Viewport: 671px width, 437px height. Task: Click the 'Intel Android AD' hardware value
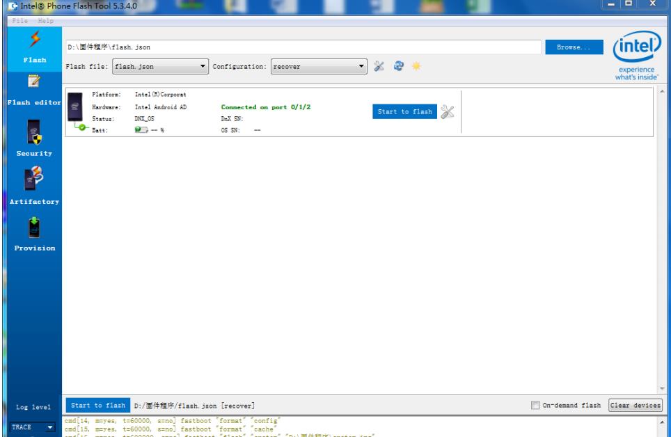161,107
